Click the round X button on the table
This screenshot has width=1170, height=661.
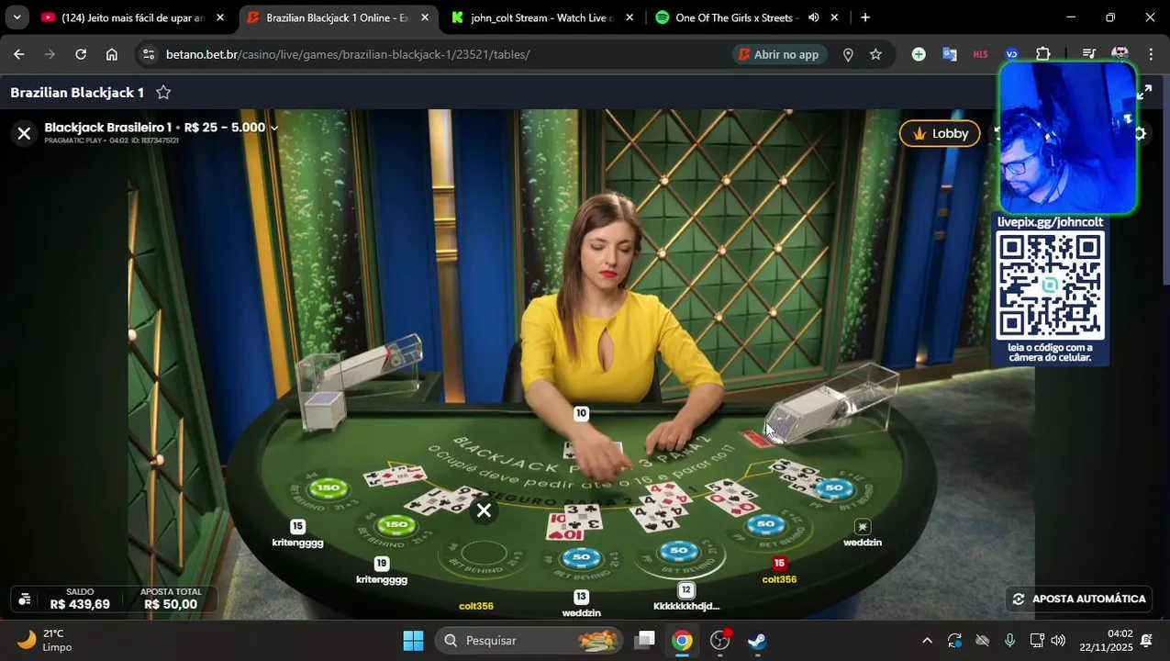[x=484, y=510]
